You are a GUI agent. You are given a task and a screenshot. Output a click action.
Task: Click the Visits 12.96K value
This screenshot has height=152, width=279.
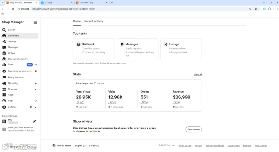coord(115,97)
